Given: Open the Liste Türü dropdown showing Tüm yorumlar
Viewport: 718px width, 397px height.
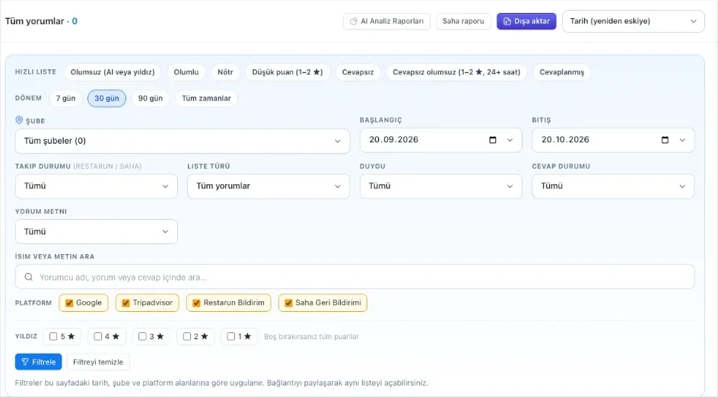Looking at the screenshot, I should tap(268, 186).
